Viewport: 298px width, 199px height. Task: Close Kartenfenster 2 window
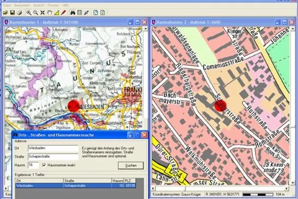point(292,22)
